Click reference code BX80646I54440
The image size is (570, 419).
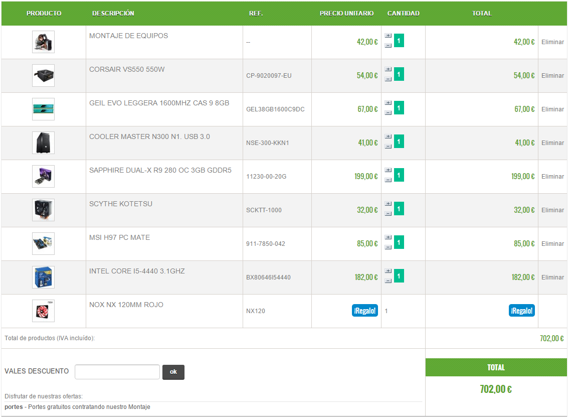[x=268, y=277]
